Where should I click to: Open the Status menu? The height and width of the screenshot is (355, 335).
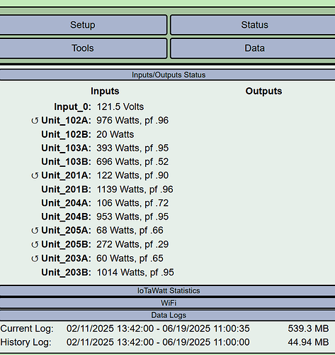pyautogui.click(x=253, y=25)
